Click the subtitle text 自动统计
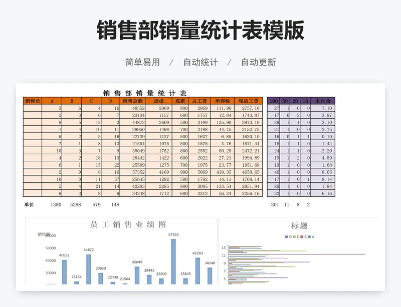Screen dimensions: 401x307 200,63
